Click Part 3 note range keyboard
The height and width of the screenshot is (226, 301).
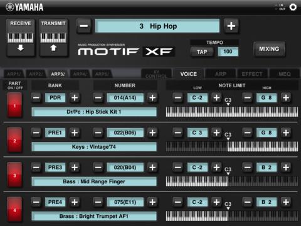pos(232,181)
